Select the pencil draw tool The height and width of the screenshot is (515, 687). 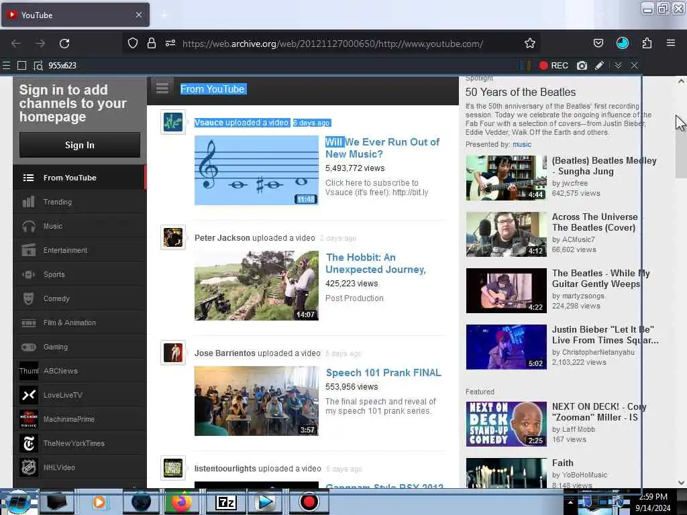click(x=599, y=65)
